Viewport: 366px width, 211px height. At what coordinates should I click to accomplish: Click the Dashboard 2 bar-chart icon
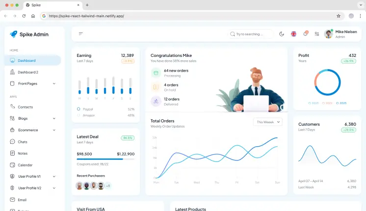pyautogui.click(x=12, y=72)
